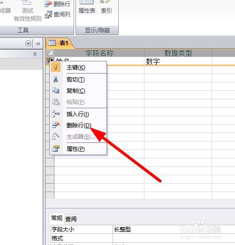Choose 剪切(T) in context menu
The width and height of the screenshot is (235, 245).
click(78, 80)
